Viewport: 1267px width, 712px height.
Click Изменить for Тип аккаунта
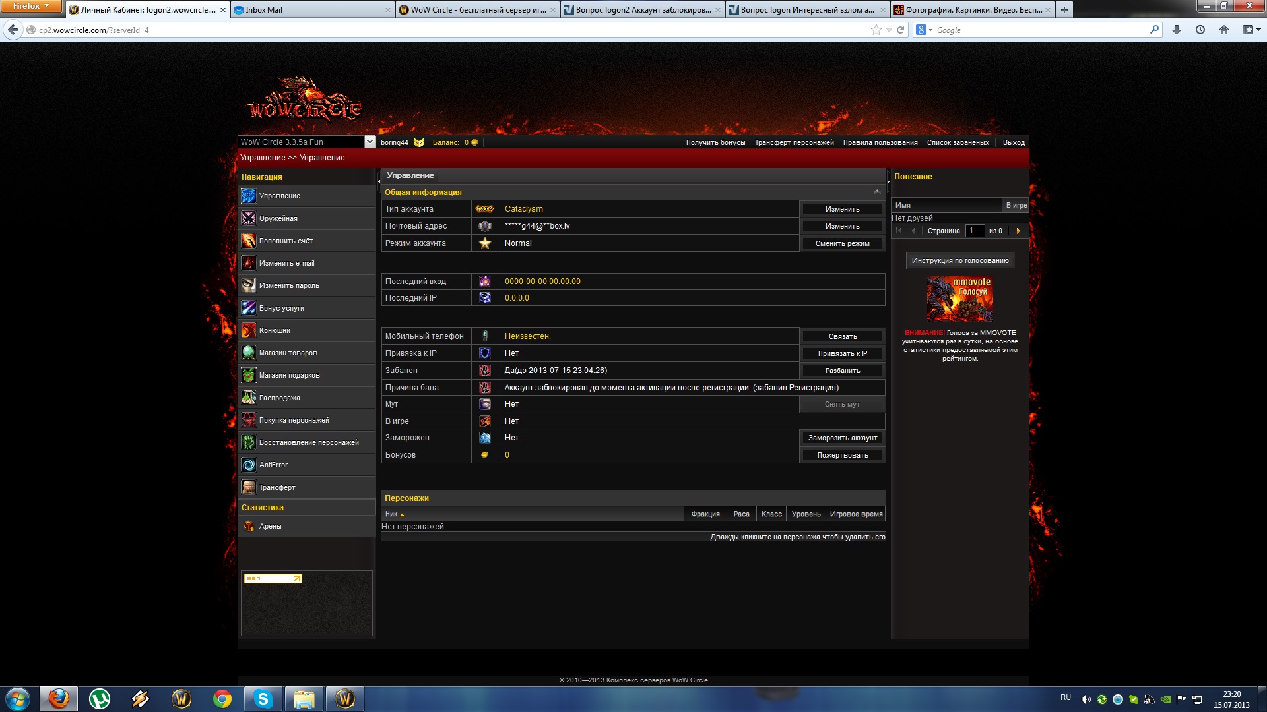(842, 209)
